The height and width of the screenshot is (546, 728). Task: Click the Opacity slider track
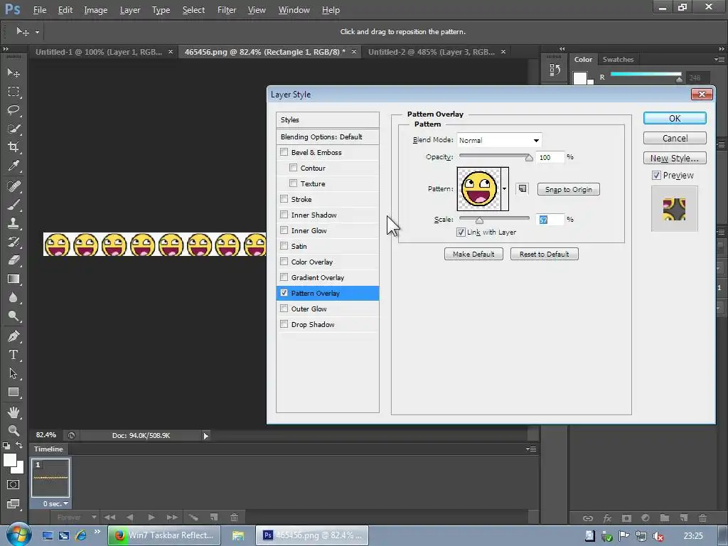pyautogui.click(x=494, y=156)
